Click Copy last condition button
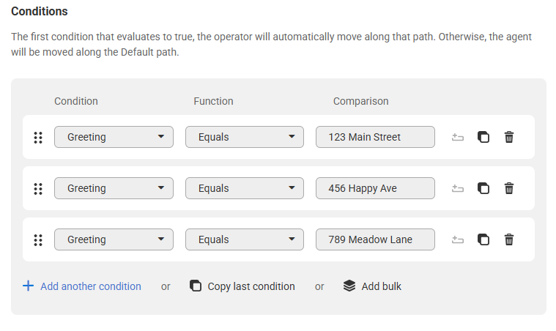This screenshot has height=331, width=556. coord(242,286)
